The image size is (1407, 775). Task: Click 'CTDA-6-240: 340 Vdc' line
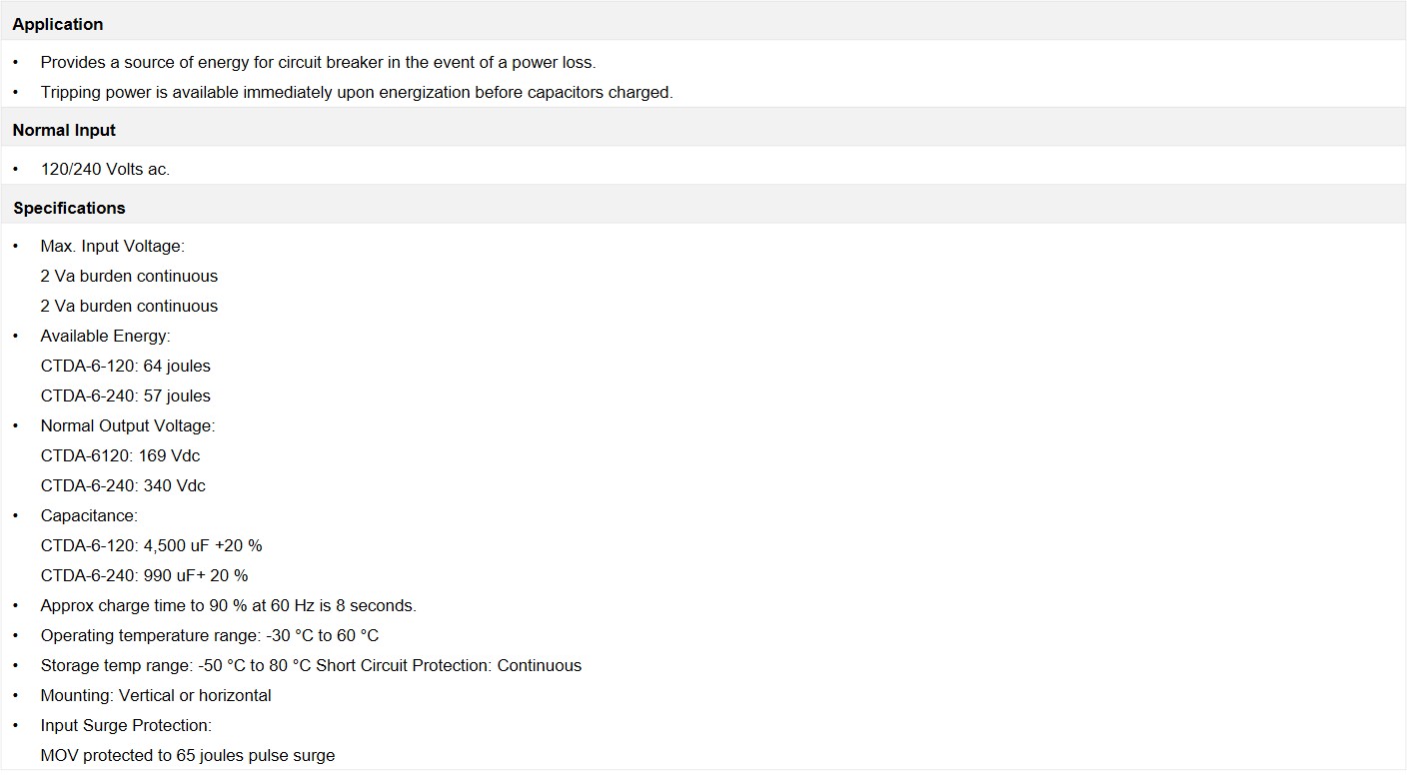[123, 485]
